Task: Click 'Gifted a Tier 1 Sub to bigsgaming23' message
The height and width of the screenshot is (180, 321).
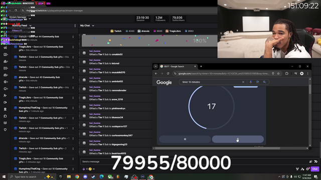Action: tap(108, 144)
